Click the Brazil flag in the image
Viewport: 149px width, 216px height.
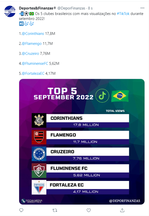tap(120, 96)
